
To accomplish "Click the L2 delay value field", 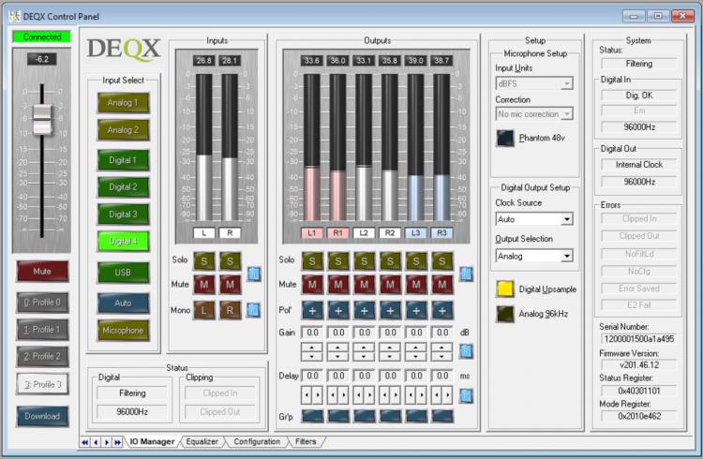I will tap(364, 376).
